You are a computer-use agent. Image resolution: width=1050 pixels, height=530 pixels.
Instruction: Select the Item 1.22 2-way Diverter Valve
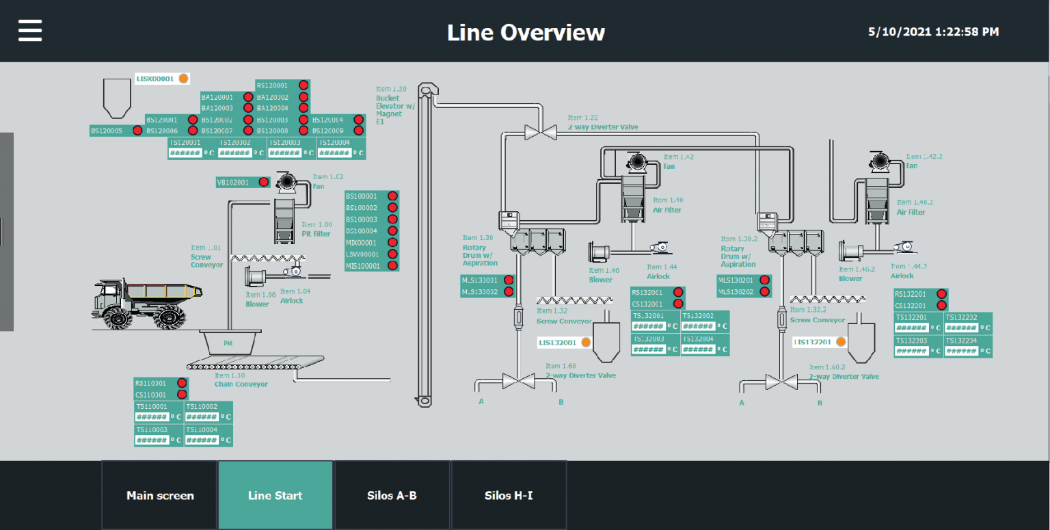[539, 131]
